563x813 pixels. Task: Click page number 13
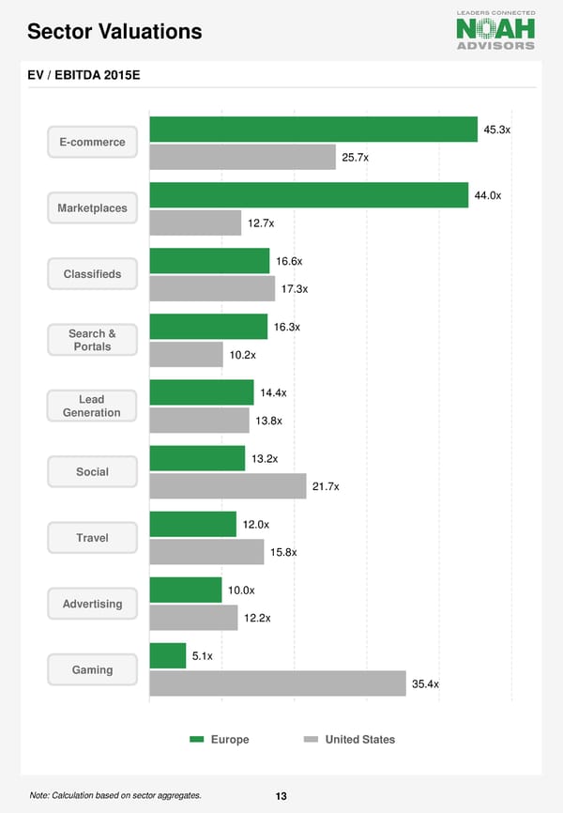[281, 796]
